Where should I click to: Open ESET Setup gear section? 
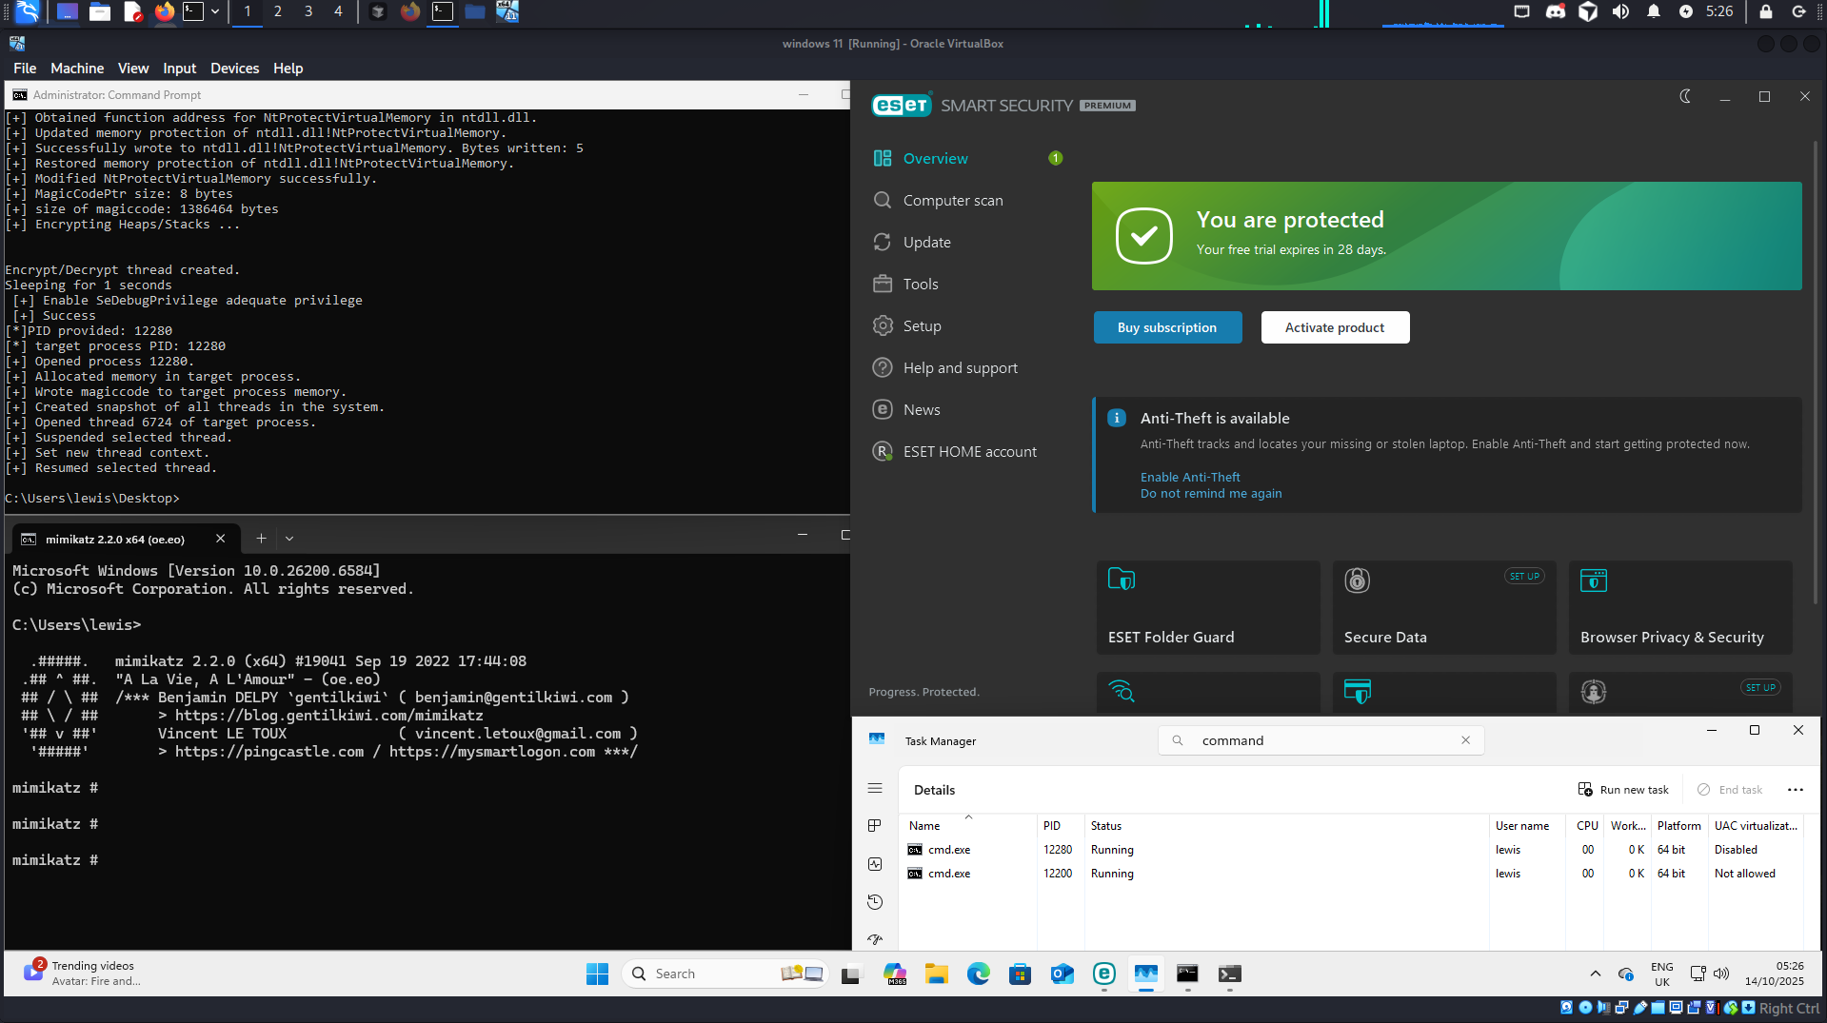pyautogui.click(x=921, y=326)
